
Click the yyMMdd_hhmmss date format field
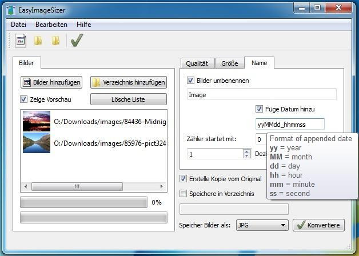click(x=290, y=124)
